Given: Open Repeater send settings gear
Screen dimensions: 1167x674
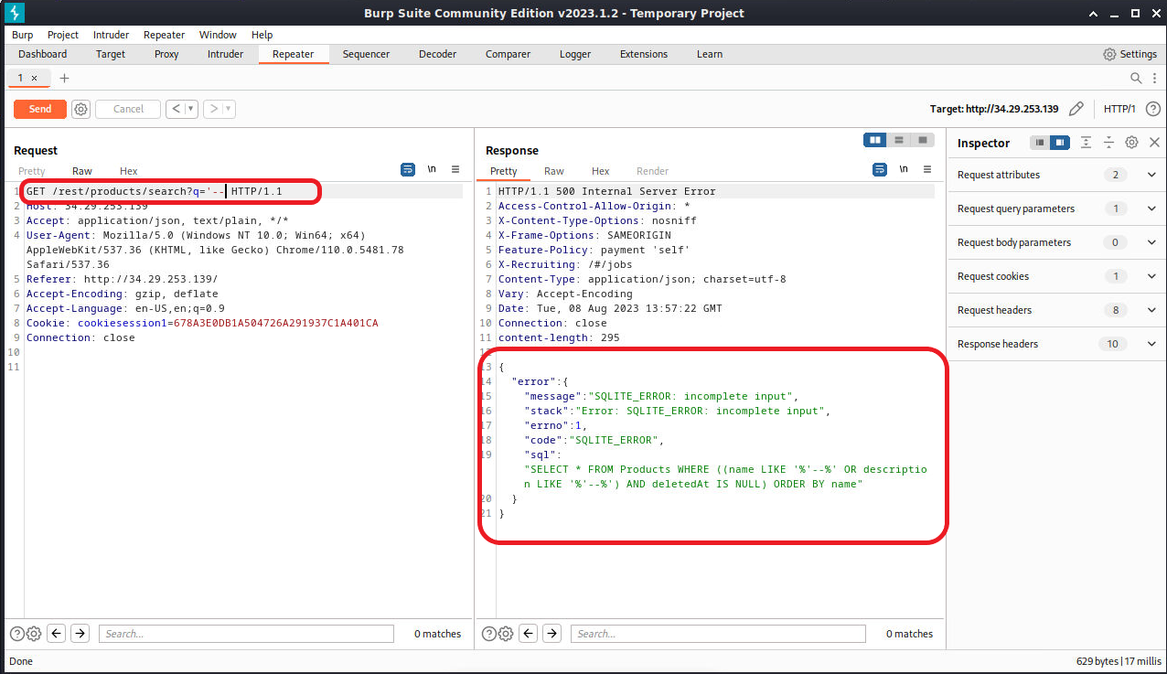Looking at the screenshot, I should pos(81,109).
